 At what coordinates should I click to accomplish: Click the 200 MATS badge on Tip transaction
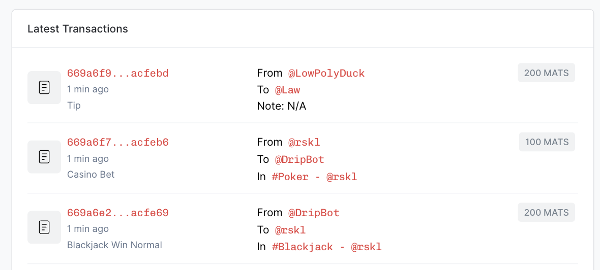tap(547, 73)
